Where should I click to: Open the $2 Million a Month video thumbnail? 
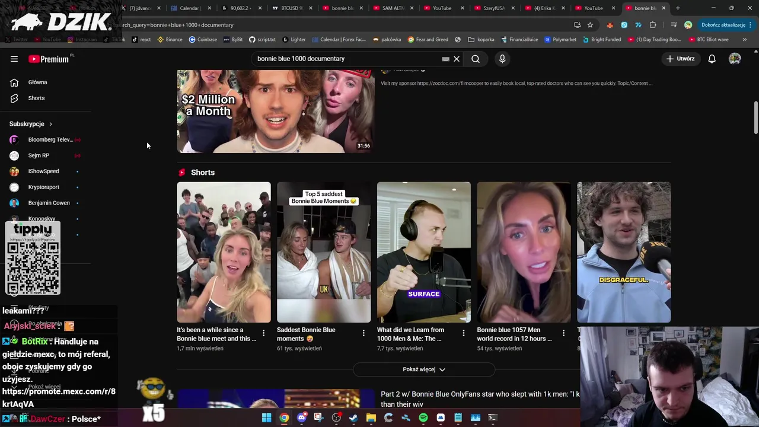pos(276,111)
